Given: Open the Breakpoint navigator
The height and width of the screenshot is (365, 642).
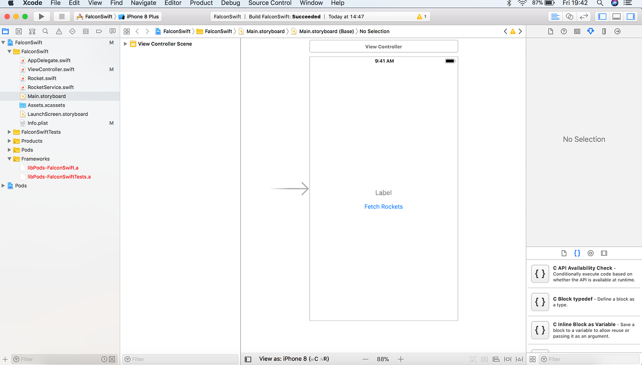Looking at the screenshot, I should 99,32.
